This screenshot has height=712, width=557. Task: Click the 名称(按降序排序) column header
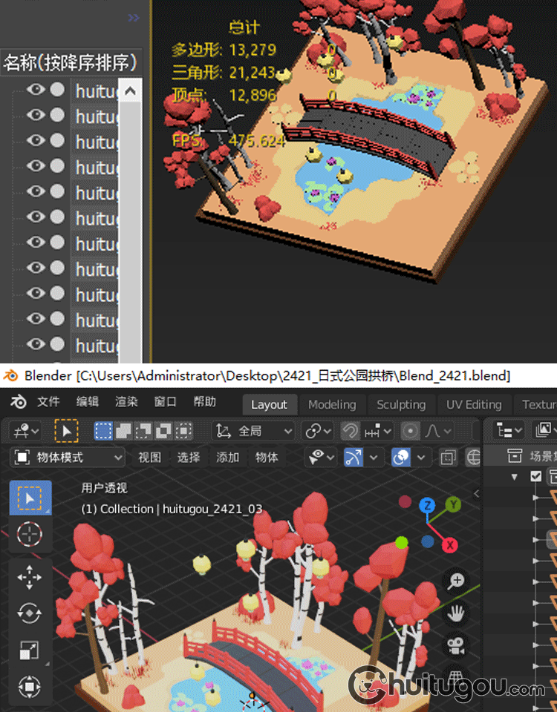[71, 62]
